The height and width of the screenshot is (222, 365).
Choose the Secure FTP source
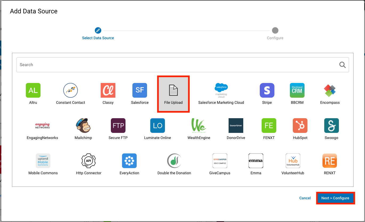118,125
